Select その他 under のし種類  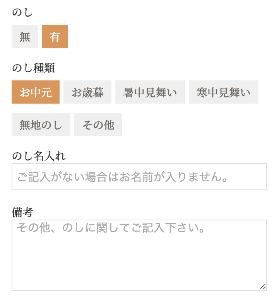(98, 124)
